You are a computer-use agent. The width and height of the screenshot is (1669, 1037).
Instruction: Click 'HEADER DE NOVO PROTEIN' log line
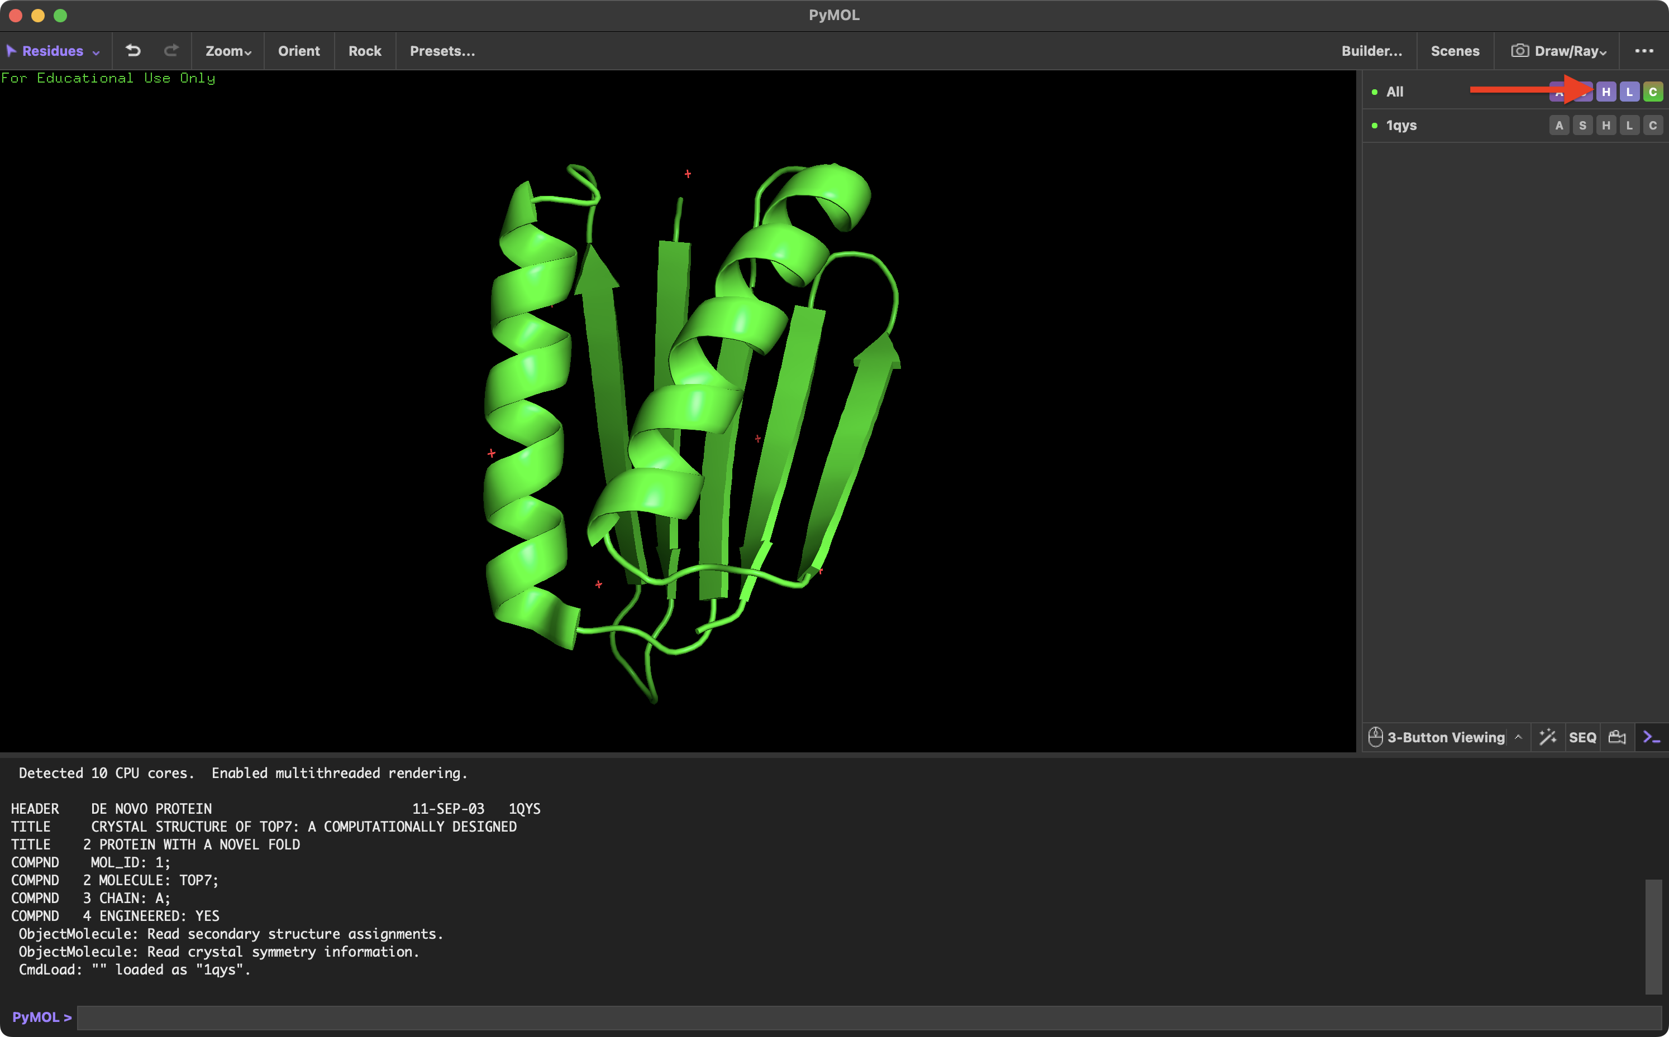tap(276, 809)
